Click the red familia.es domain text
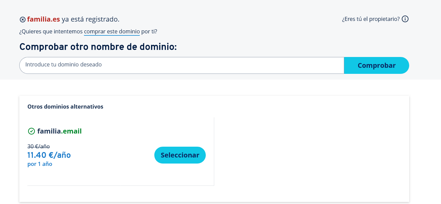Image resolution: width=441 pixels, height=204 pixels. (x=43, y=19)
